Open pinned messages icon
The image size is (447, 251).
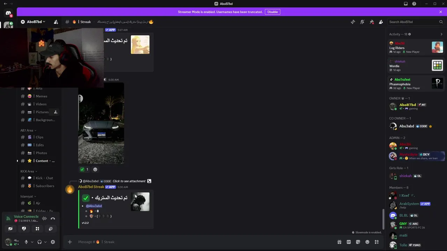tap(372, 22)
